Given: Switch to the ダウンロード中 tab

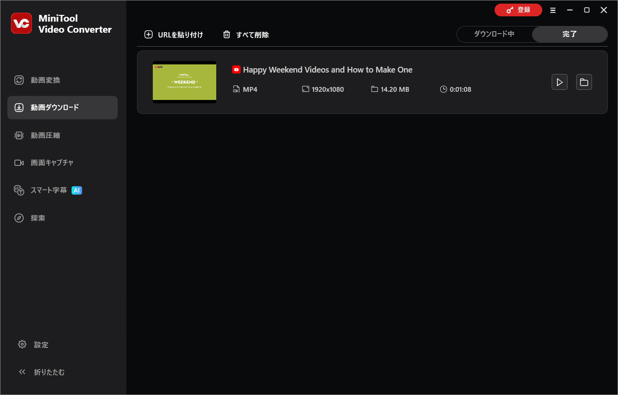Looking at the screenshot, I should click(x=494, y=34).
